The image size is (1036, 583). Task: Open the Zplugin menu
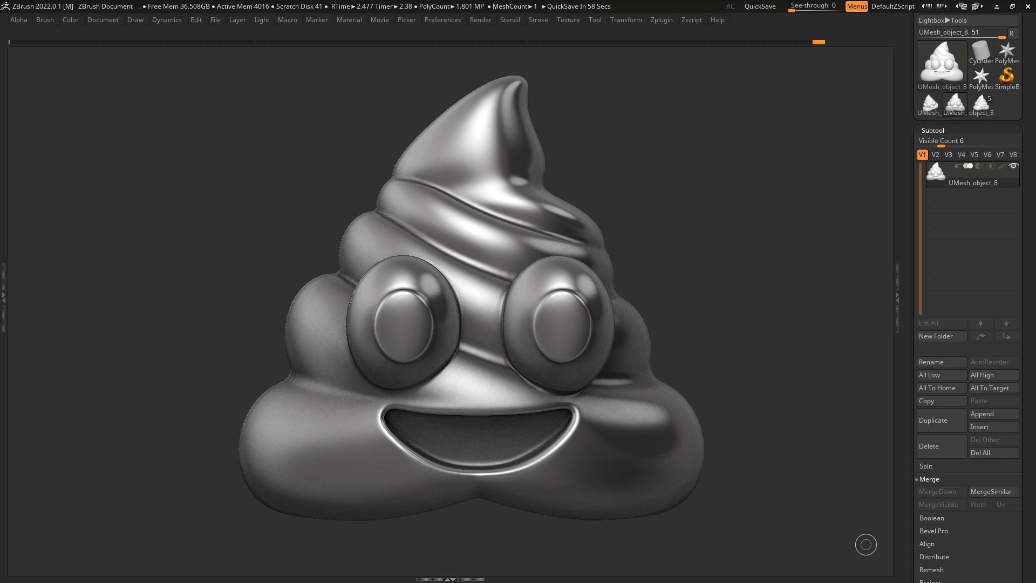(x=662, y=20)
